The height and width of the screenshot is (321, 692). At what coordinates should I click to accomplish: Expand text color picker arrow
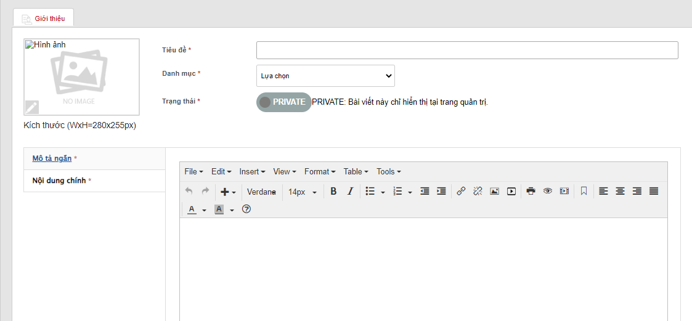[x=204, y=210]
